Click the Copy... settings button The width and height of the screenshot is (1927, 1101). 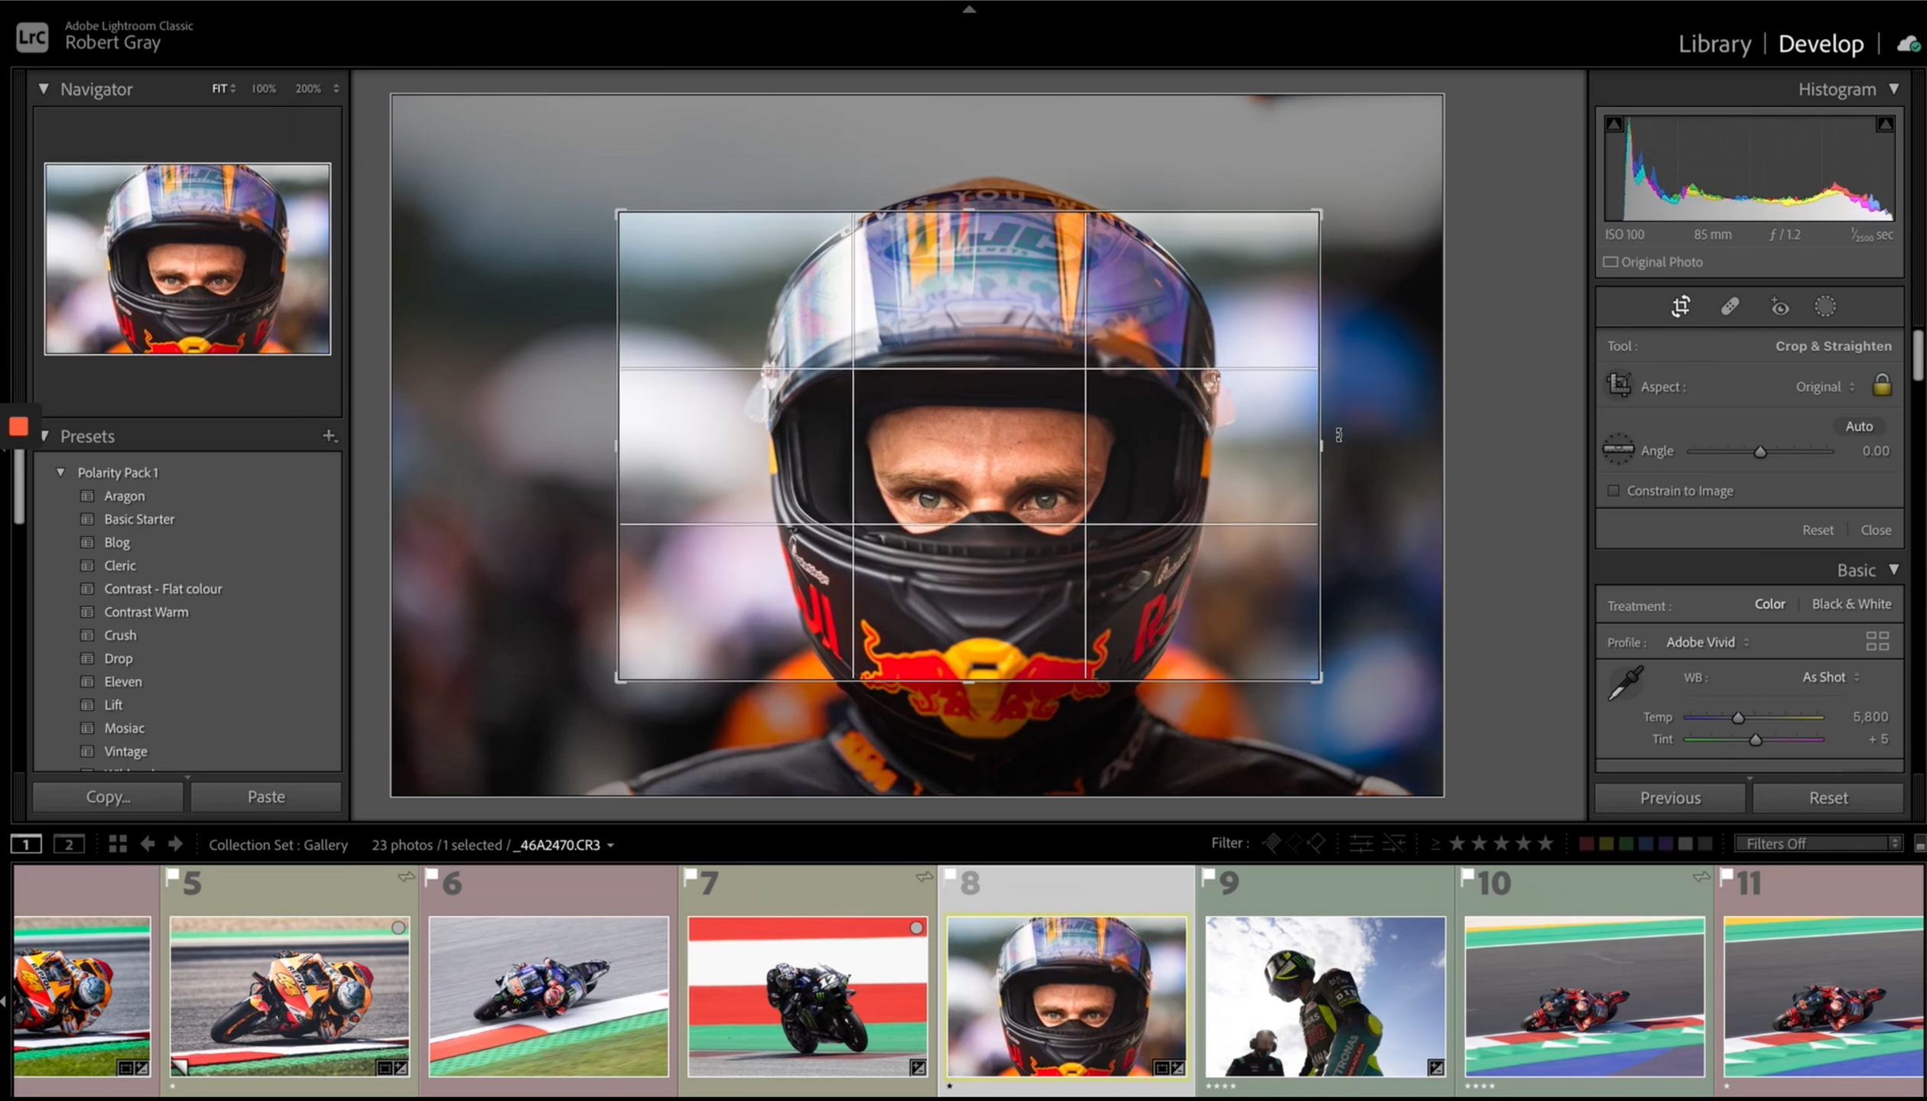(108, 797)
